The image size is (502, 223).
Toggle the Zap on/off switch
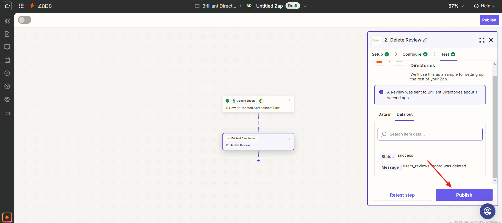pyautogui.click(x=25, y=20)
